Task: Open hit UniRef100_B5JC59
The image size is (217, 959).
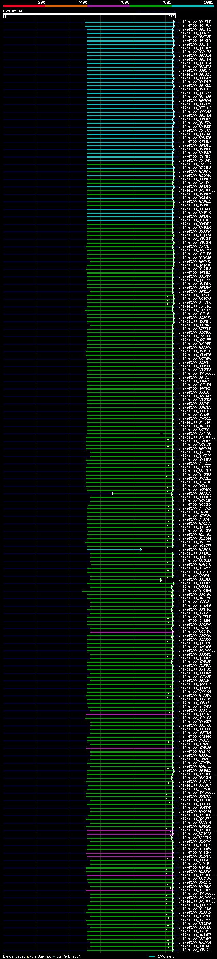Action: (195, 542)
